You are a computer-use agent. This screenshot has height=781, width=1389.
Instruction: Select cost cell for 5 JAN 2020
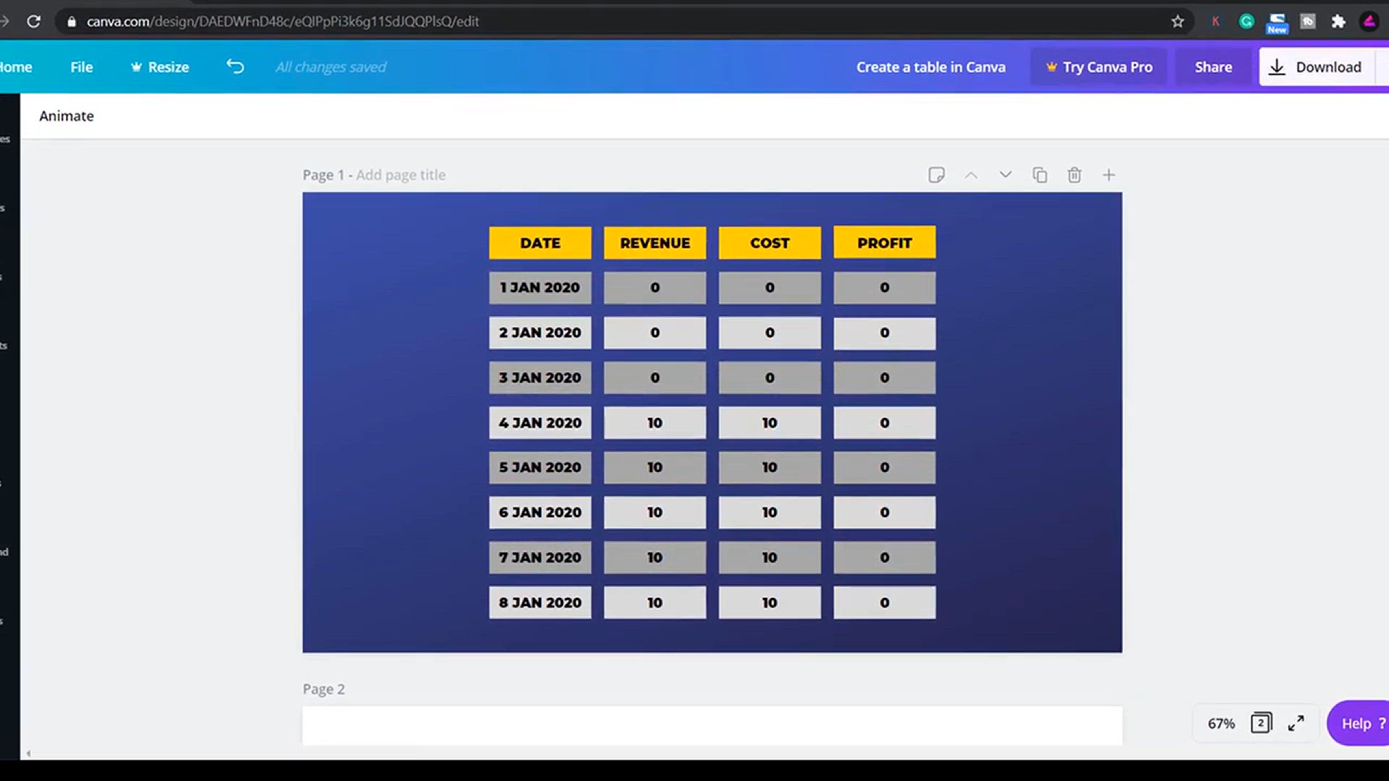(770, 467)
